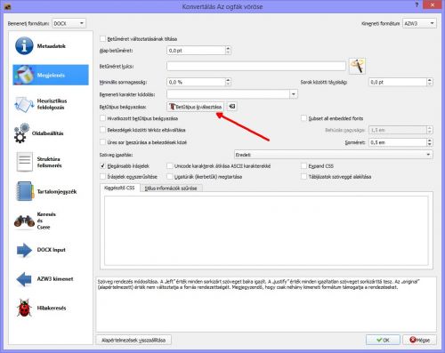Enable Táblázatok szöveggé alakítása checkbox
Viewport: 445px width, 353px height.
coord(303,177)
